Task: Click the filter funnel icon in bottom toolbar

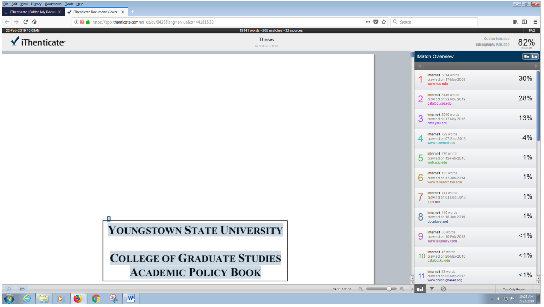Action: click(432, 289)
